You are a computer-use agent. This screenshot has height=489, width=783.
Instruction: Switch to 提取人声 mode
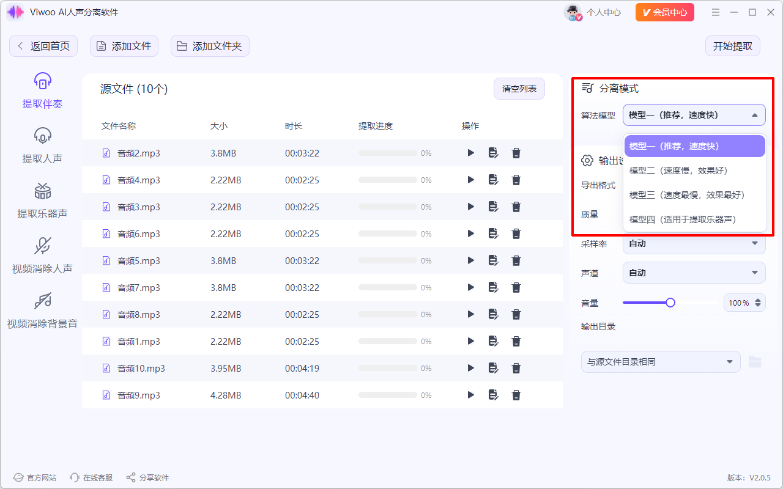point(42,145)
